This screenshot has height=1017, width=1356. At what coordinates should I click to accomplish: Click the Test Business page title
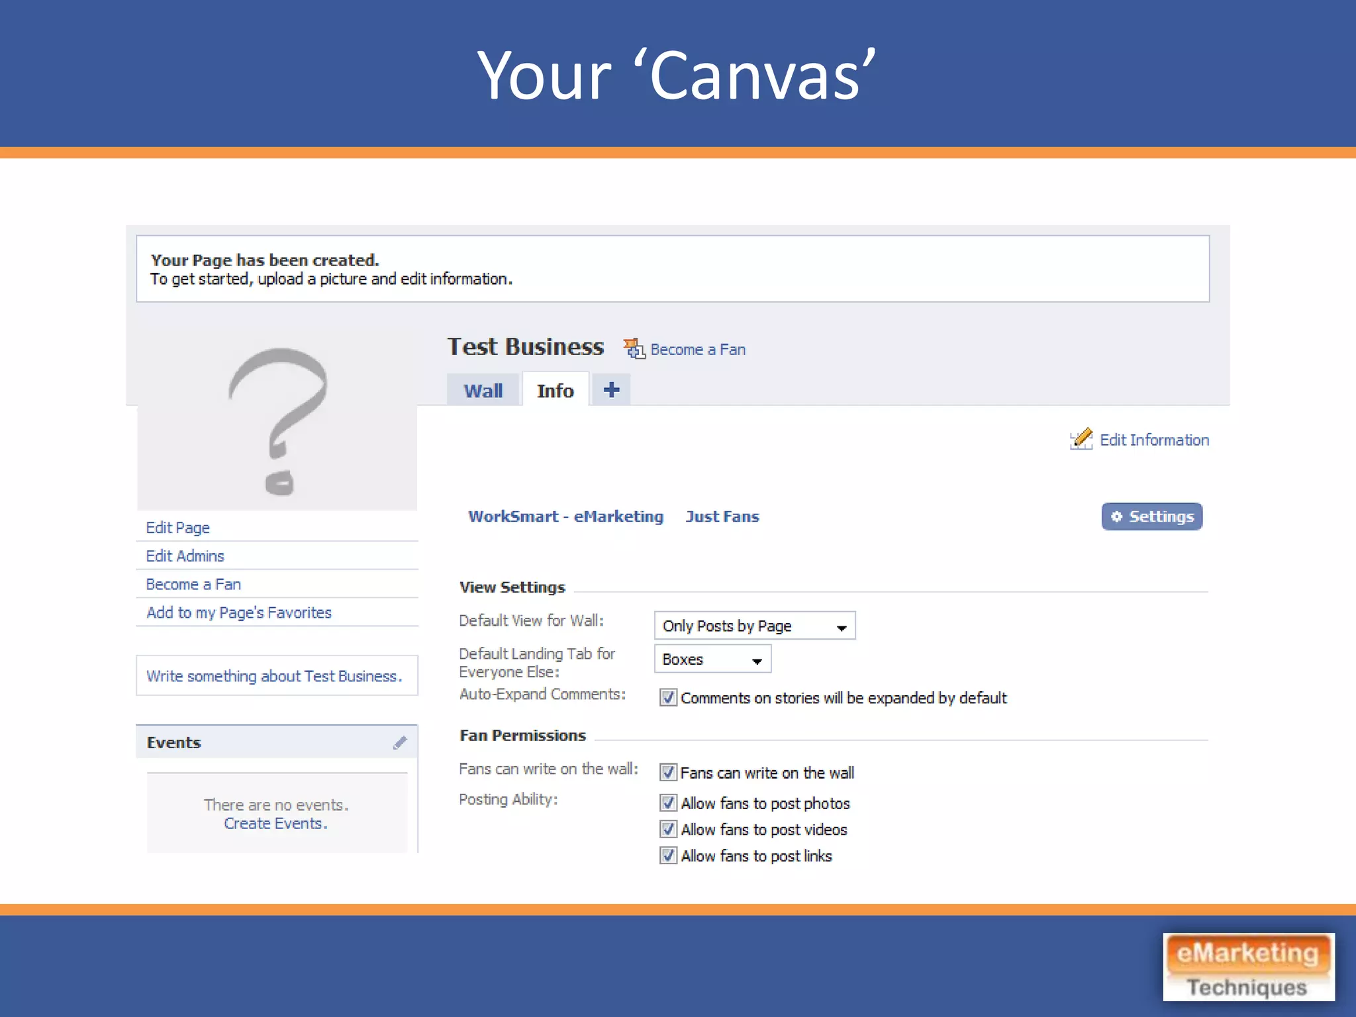point(526,347)
